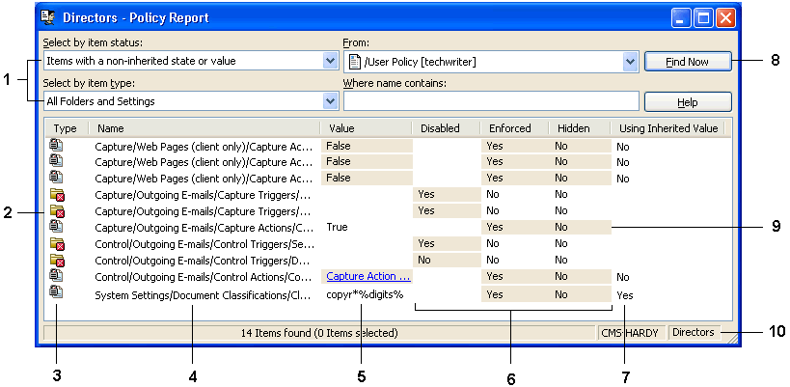The width and height of the screenshot is (790, 387).
Task: Expand the From policy dropdown
Action: coord(631,62)
